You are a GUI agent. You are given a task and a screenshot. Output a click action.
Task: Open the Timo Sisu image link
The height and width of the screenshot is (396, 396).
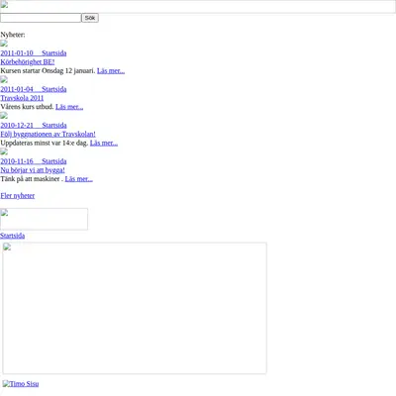tap(21, 383)
